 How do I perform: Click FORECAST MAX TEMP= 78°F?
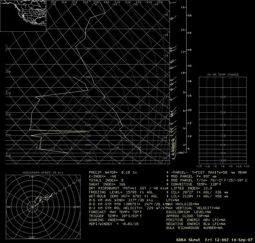point(115,212)
